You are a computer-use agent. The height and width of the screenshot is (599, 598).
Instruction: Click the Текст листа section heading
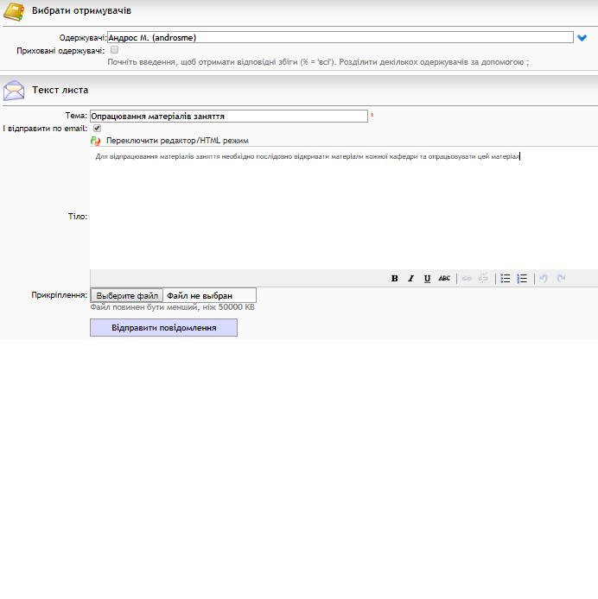coord(60,90)
